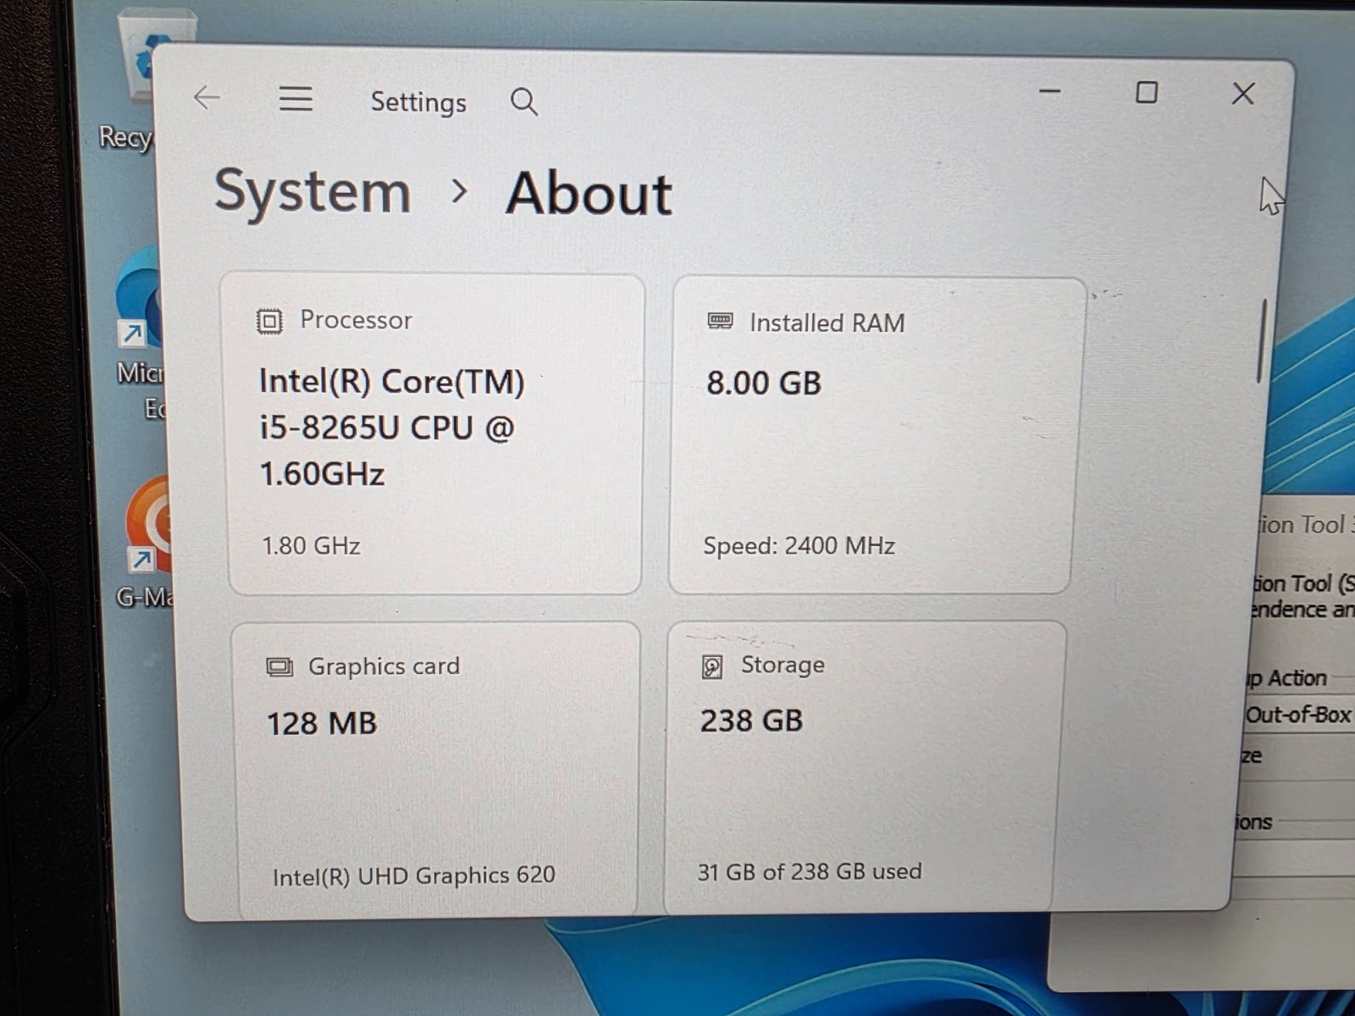Click Out-of-Box option in background window
1355x1016 pixels.
pos(1298,715)
